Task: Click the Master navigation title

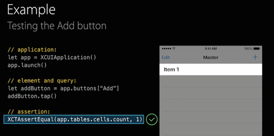Action: [211, 57]
